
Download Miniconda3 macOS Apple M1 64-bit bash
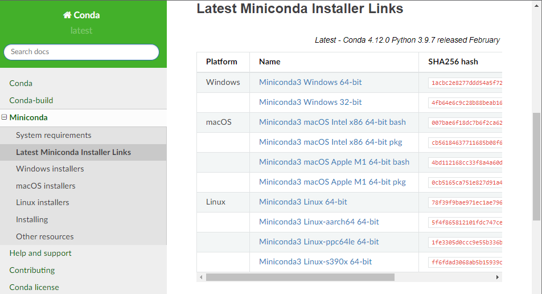pos(334,162)
